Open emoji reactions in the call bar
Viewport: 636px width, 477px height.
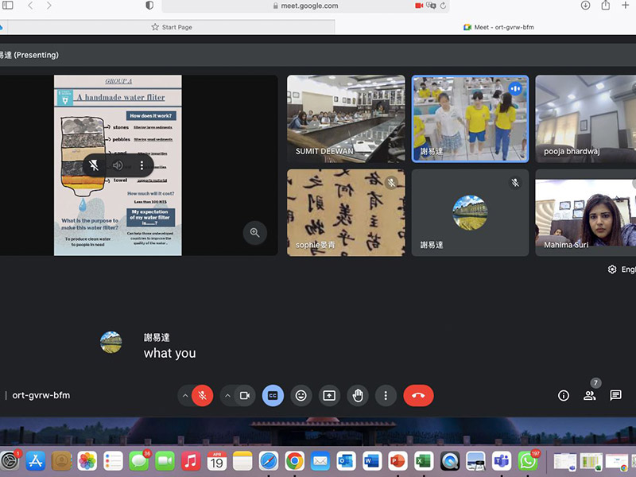(301, 395)
